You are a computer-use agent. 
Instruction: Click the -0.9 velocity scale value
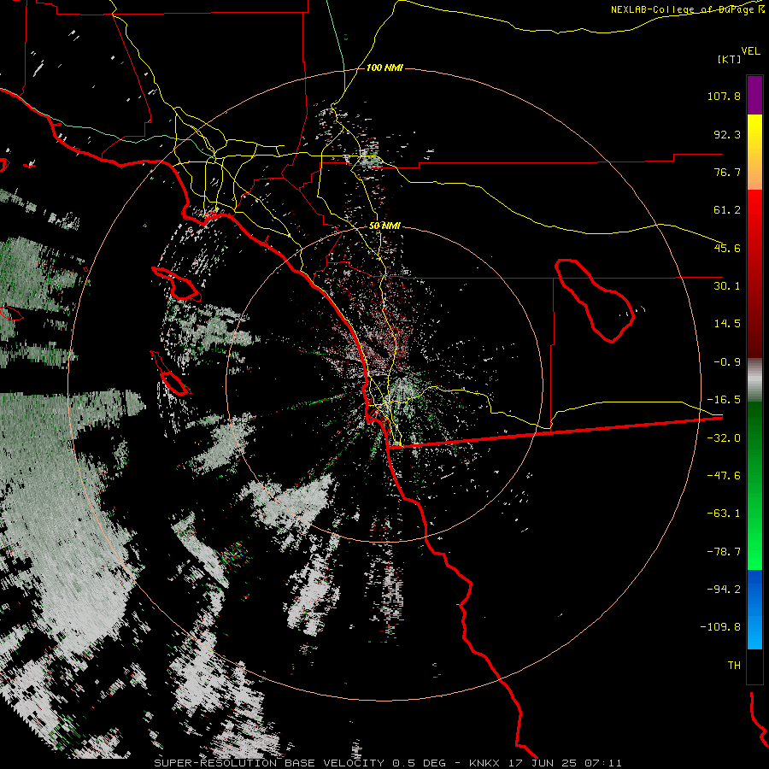727,362
